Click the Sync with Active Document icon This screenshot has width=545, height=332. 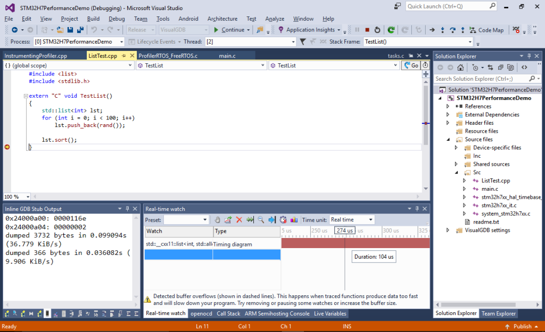click(491, 67)
